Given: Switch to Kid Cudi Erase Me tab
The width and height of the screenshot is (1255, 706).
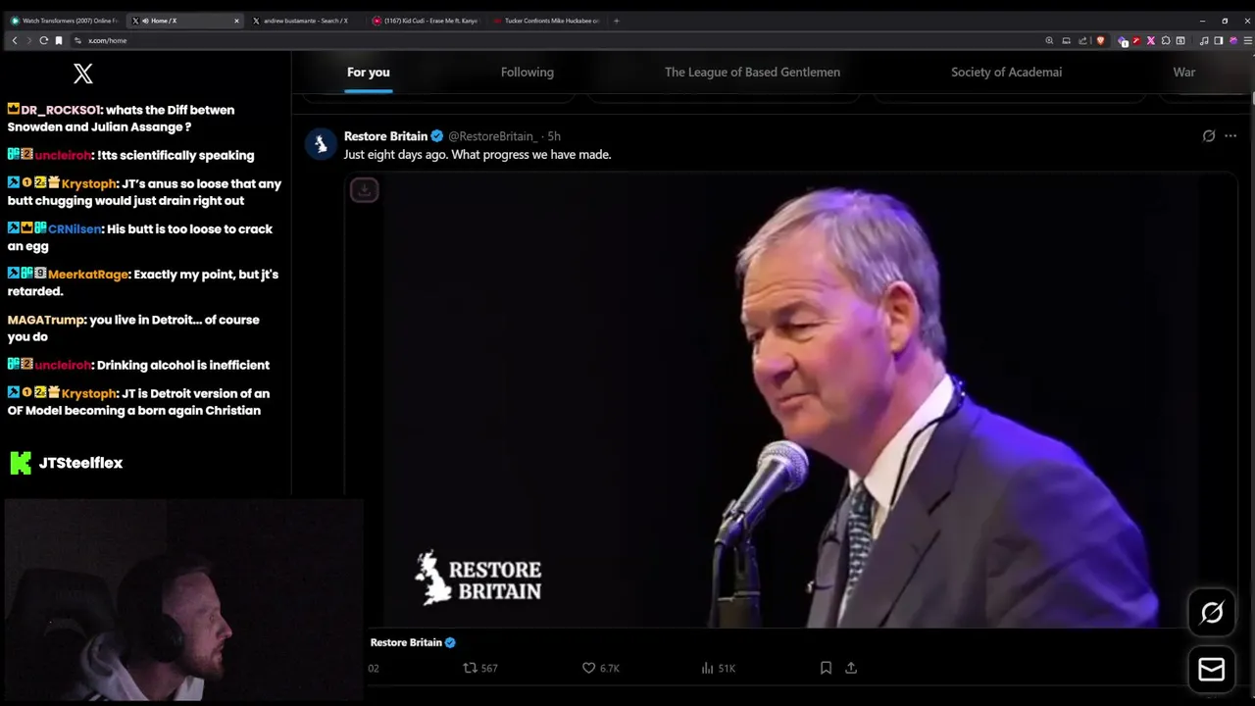Looking at the screenshot, I should pos(427,21).
